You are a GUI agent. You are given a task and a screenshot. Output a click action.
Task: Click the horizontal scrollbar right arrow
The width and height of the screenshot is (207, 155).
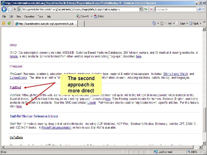(201, 147)
